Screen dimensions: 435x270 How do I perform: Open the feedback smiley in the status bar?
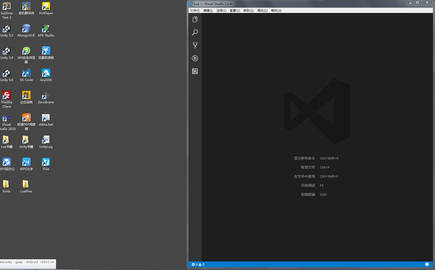coord(427,264)
